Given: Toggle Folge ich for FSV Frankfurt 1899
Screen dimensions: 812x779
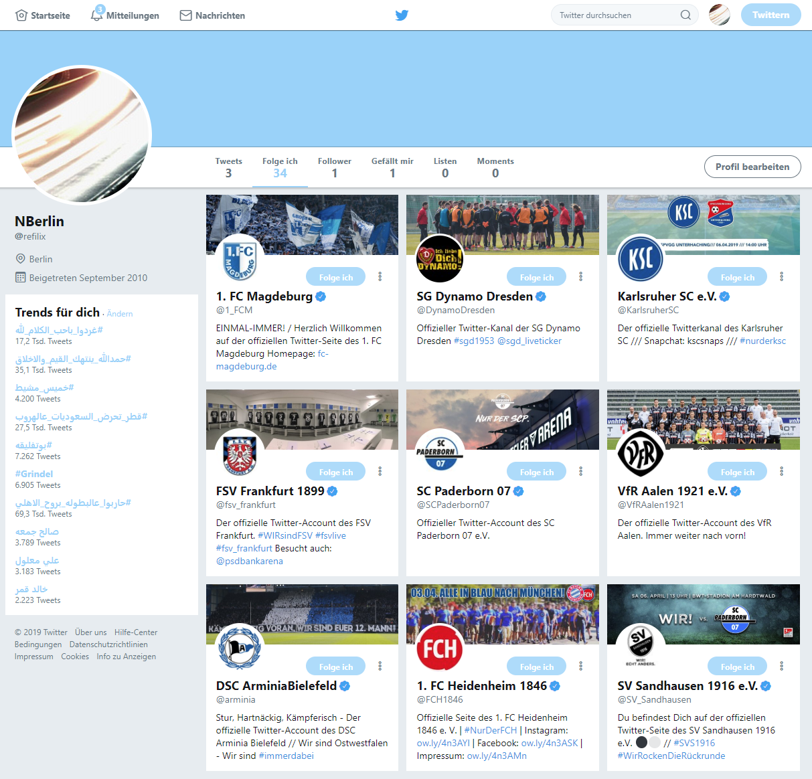Looking at the screenshot, I should point(336,472).
